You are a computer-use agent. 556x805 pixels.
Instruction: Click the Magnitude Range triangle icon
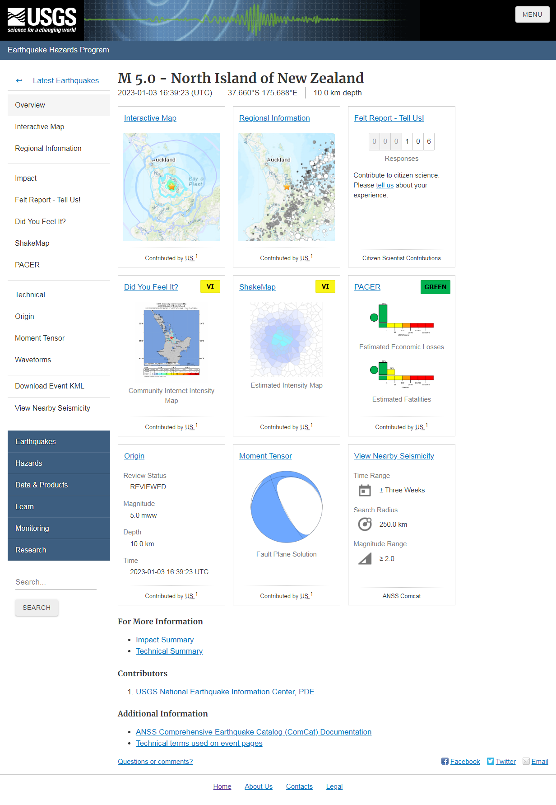click(x=365, y=559)
